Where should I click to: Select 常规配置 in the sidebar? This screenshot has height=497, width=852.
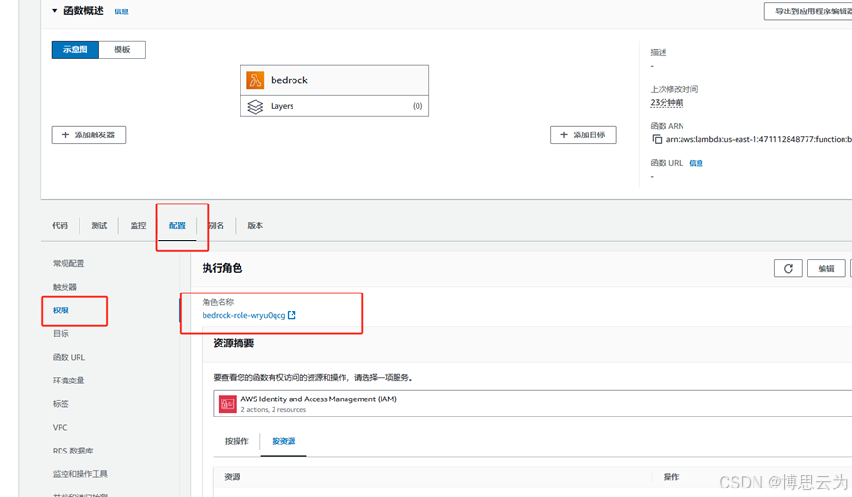pyautogui.click(x=68, y=263)
